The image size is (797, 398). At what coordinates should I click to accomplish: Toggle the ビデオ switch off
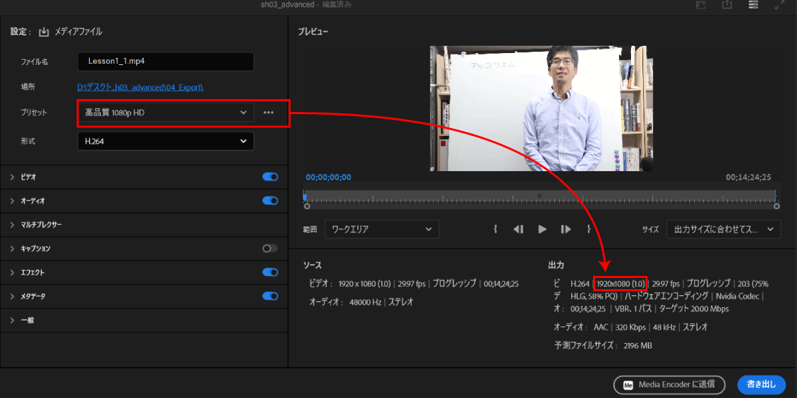tap(270, 177)
